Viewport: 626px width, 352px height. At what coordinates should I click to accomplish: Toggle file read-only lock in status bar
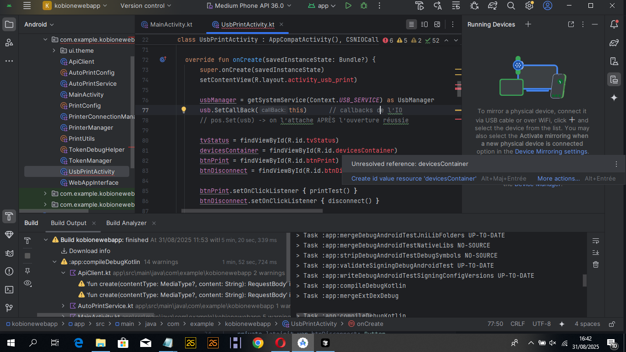[x=612, y=324]
